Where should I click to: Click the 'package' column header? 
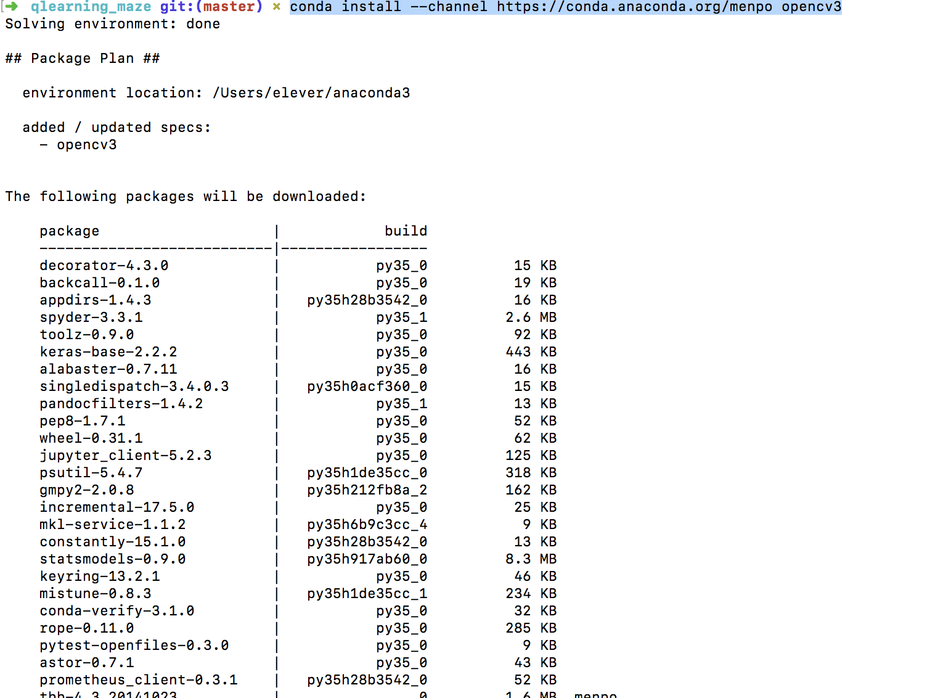coord(70,231)
